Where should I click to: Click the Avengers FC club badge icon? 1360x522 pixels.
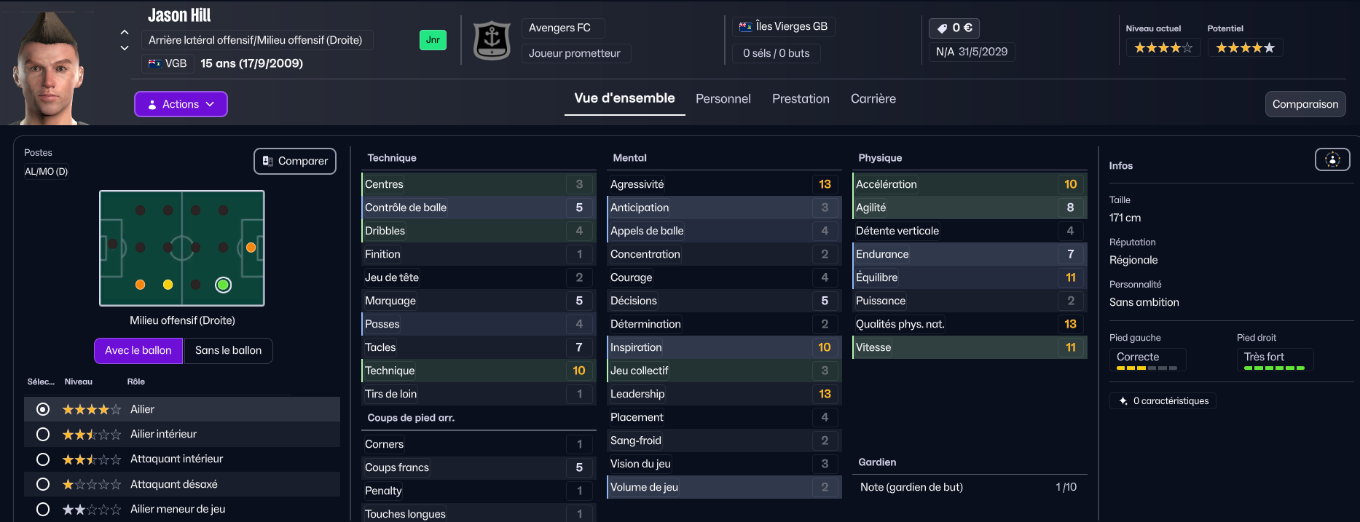[492, 40]
